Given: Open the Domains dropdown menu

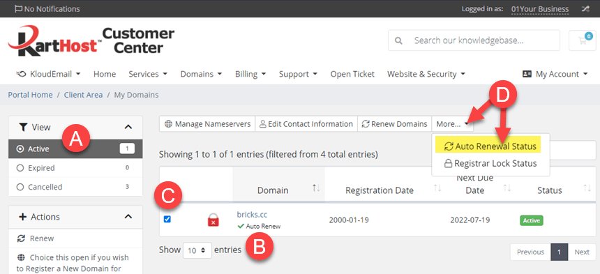Looking at the screenshot, I should click(201, 74).
